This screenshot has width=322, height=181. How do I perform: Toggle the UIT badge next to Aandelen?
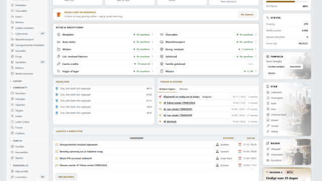tap(42, 62)
